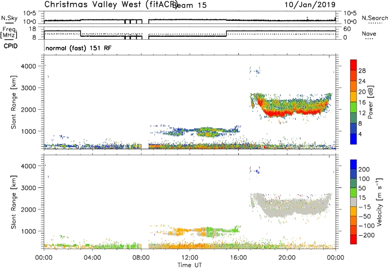Click the "12:00" time tick label

(x=190, y=258)
